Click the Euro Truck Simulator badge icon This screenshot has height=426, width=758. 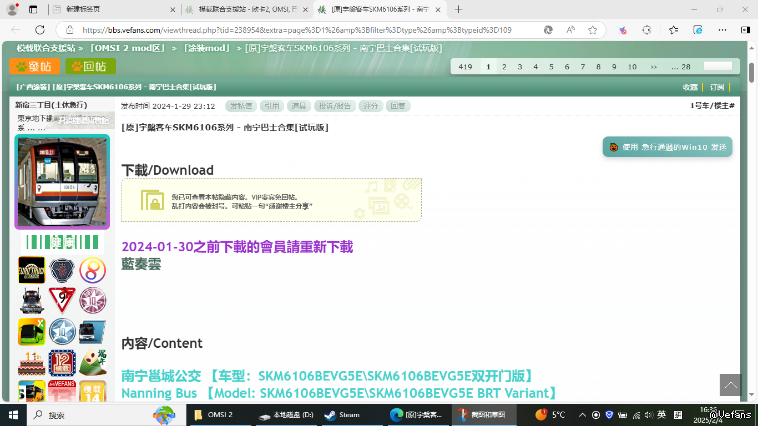[32, 270]
